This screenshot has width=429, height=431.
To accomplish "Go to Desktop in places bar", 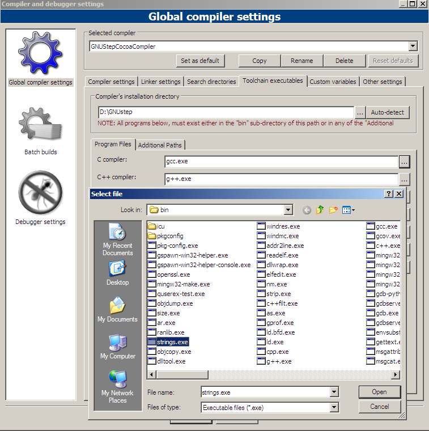I will (117, 273).
